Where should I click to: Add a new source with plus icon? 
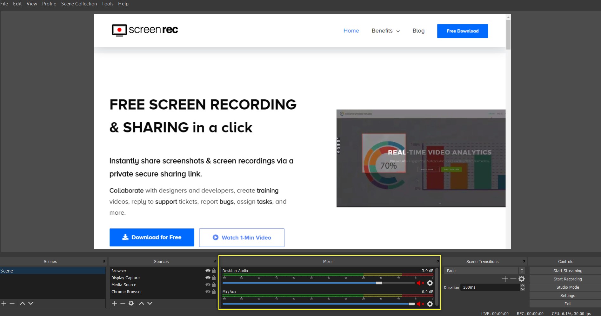pos(115,303)
